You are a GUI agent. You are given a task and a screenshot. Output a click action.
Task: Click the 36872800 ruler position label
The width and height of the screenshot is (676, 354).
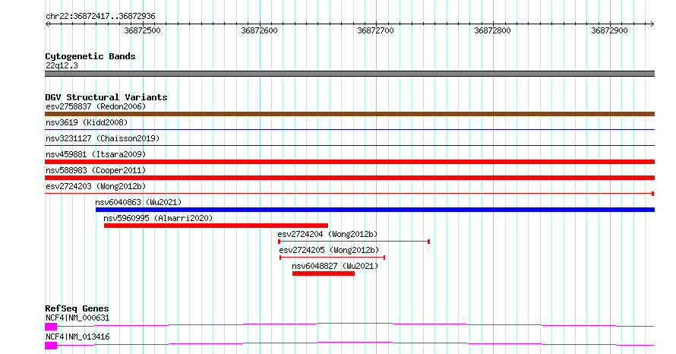(x=492, y=30)
